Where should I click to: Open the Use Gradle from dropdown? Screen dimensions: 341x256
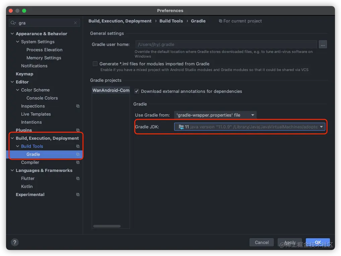(x=215, y=115)
